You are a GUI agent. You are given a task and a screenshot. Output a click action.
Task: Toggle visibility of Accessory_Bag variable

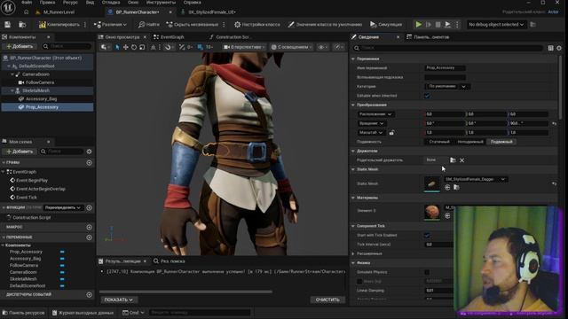tap(62, 259)
